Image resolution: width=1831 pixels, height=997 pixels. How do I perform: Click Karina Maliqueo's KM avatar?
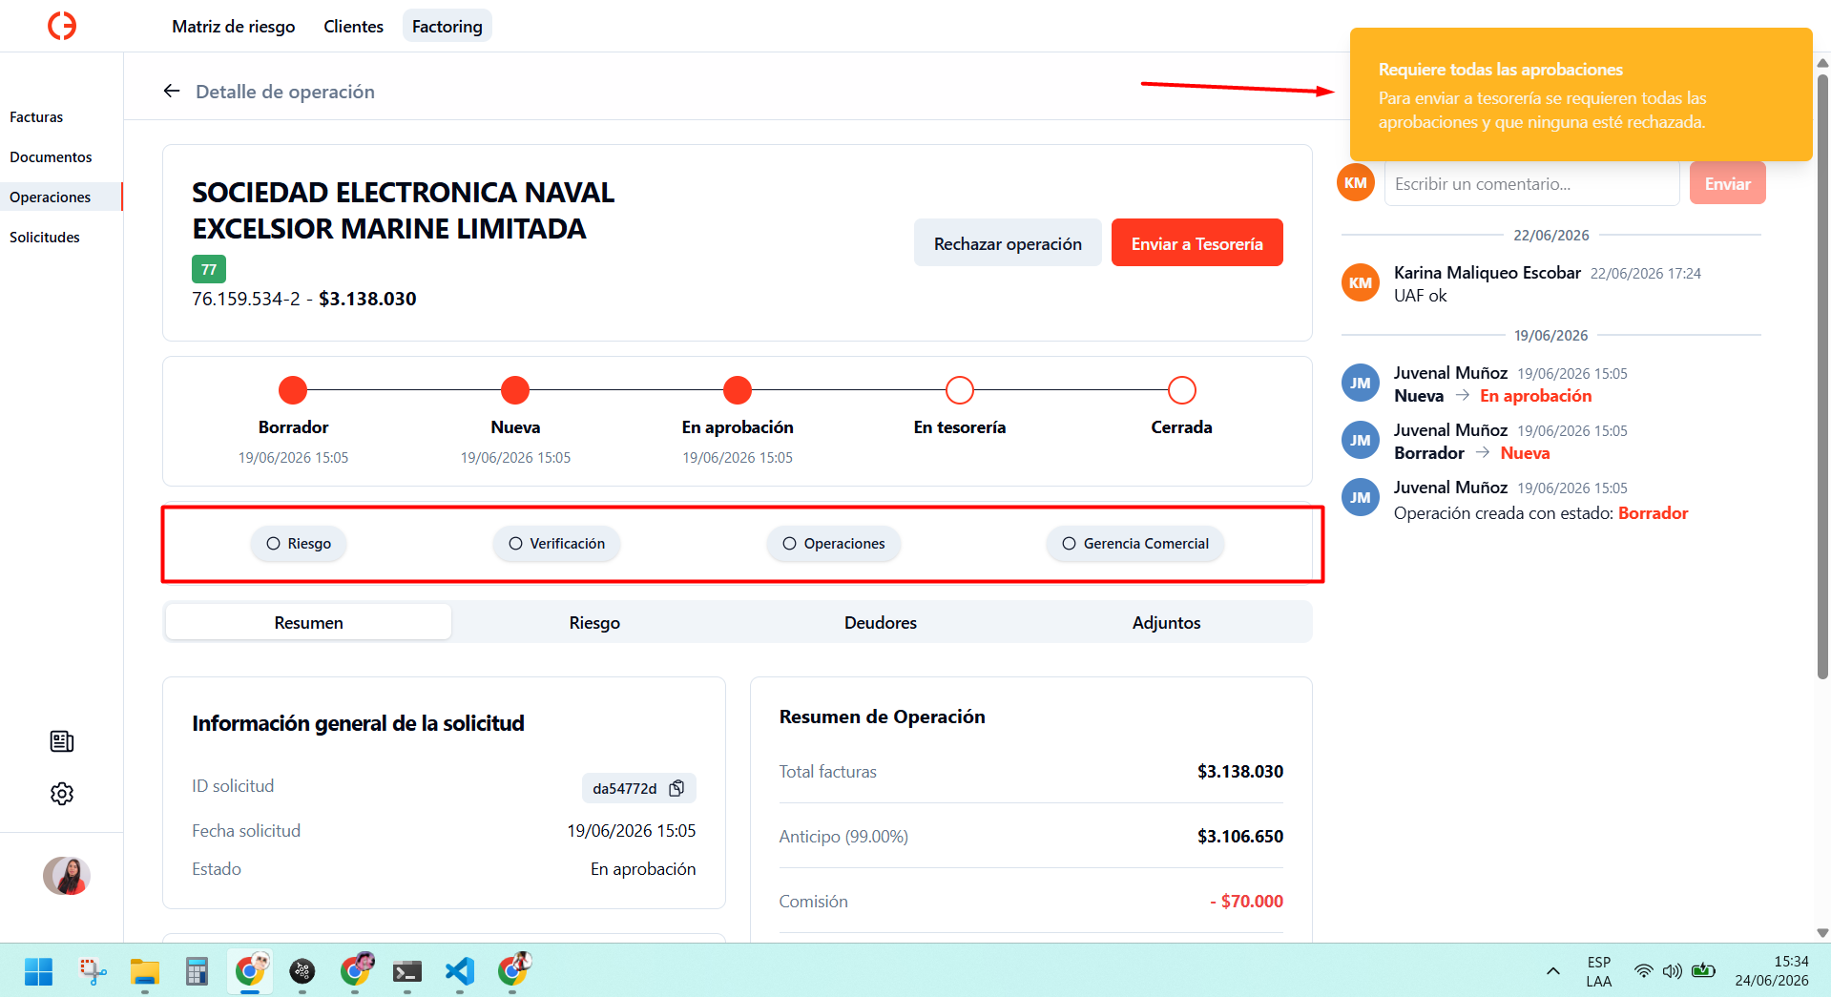click(1361, 282)
